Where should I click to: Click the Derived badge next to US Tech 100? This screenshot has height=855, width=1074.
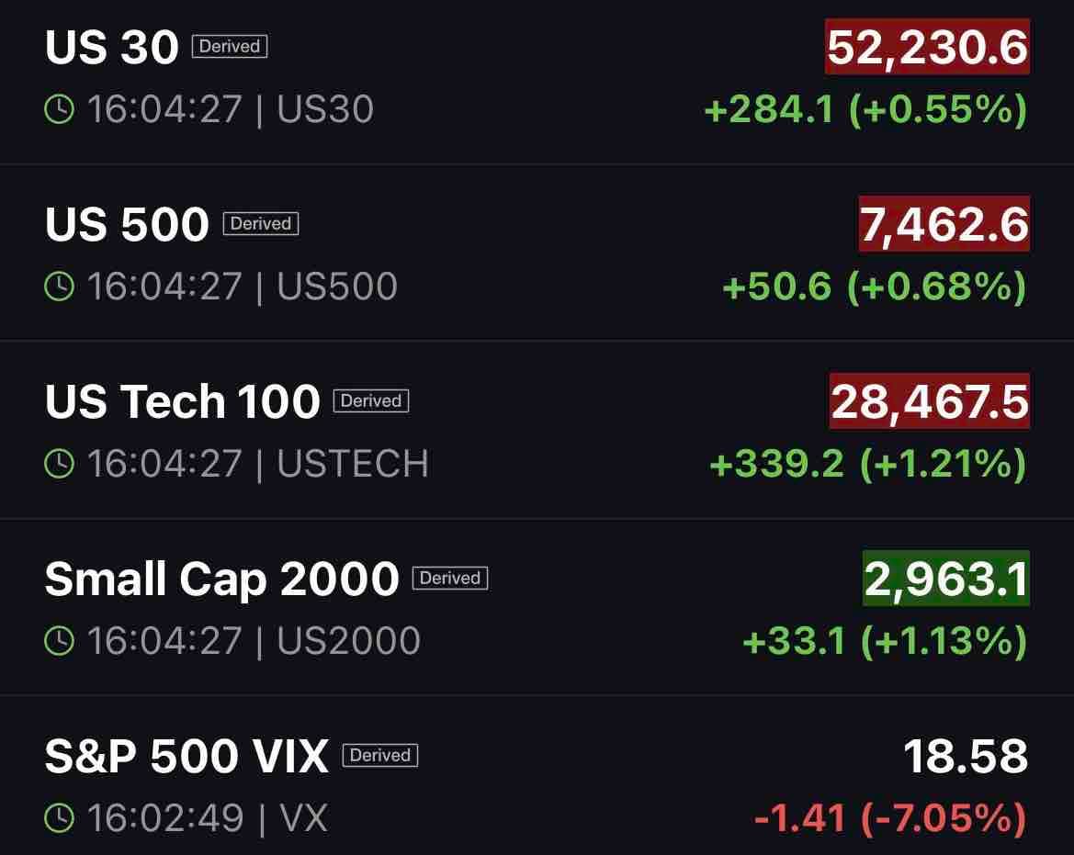371,400
